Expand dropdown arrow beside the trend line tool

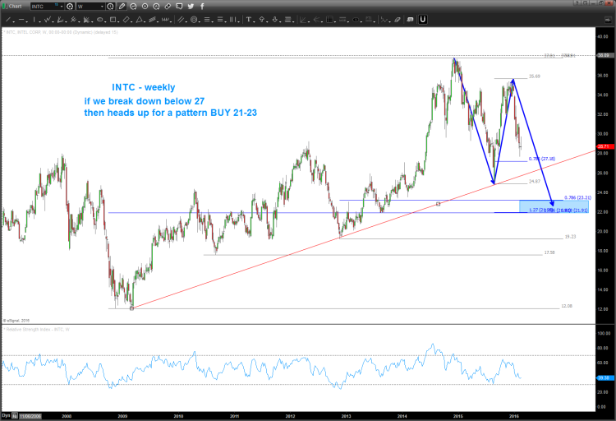(13, 21)
